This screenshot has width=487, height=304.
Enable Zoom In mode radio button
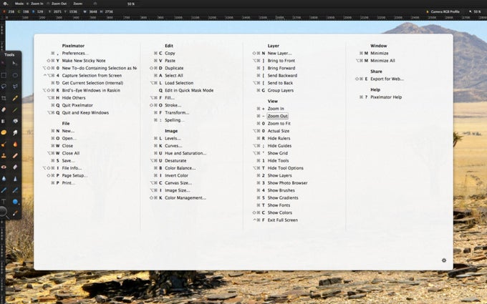coord(28,4)
